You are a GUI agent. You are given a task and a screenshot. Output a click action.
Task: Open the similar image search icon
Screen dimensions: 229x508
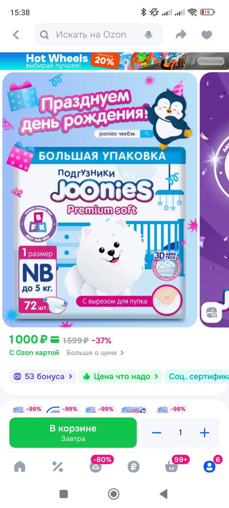(x=211, y=312)
